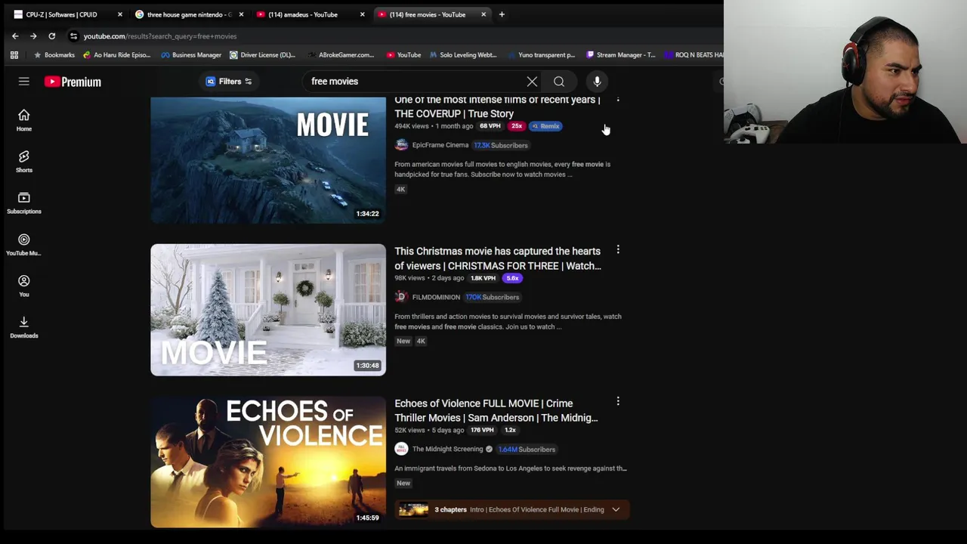The image size is (967, 544).
Task: Click the magnifier search button
Action: [x=559, y=82]
